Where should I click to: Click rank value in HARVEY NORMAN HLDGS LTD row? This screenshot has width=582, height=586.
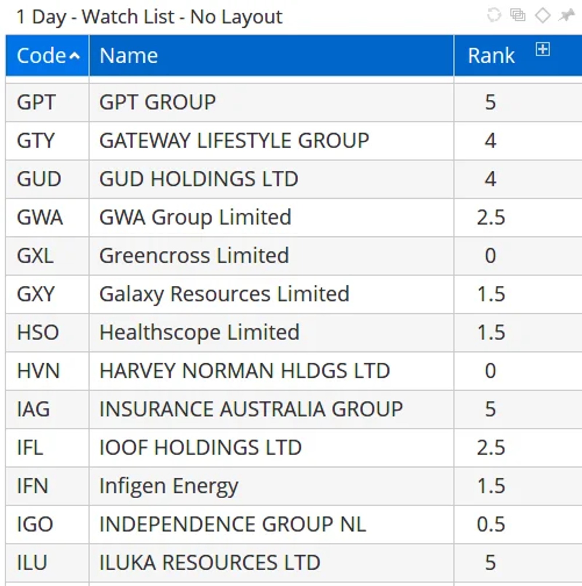[x=490, y=371]
